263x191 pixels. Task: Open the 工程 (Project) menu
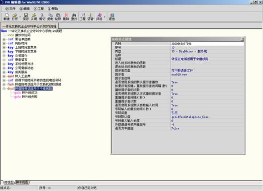click(38, 8)
